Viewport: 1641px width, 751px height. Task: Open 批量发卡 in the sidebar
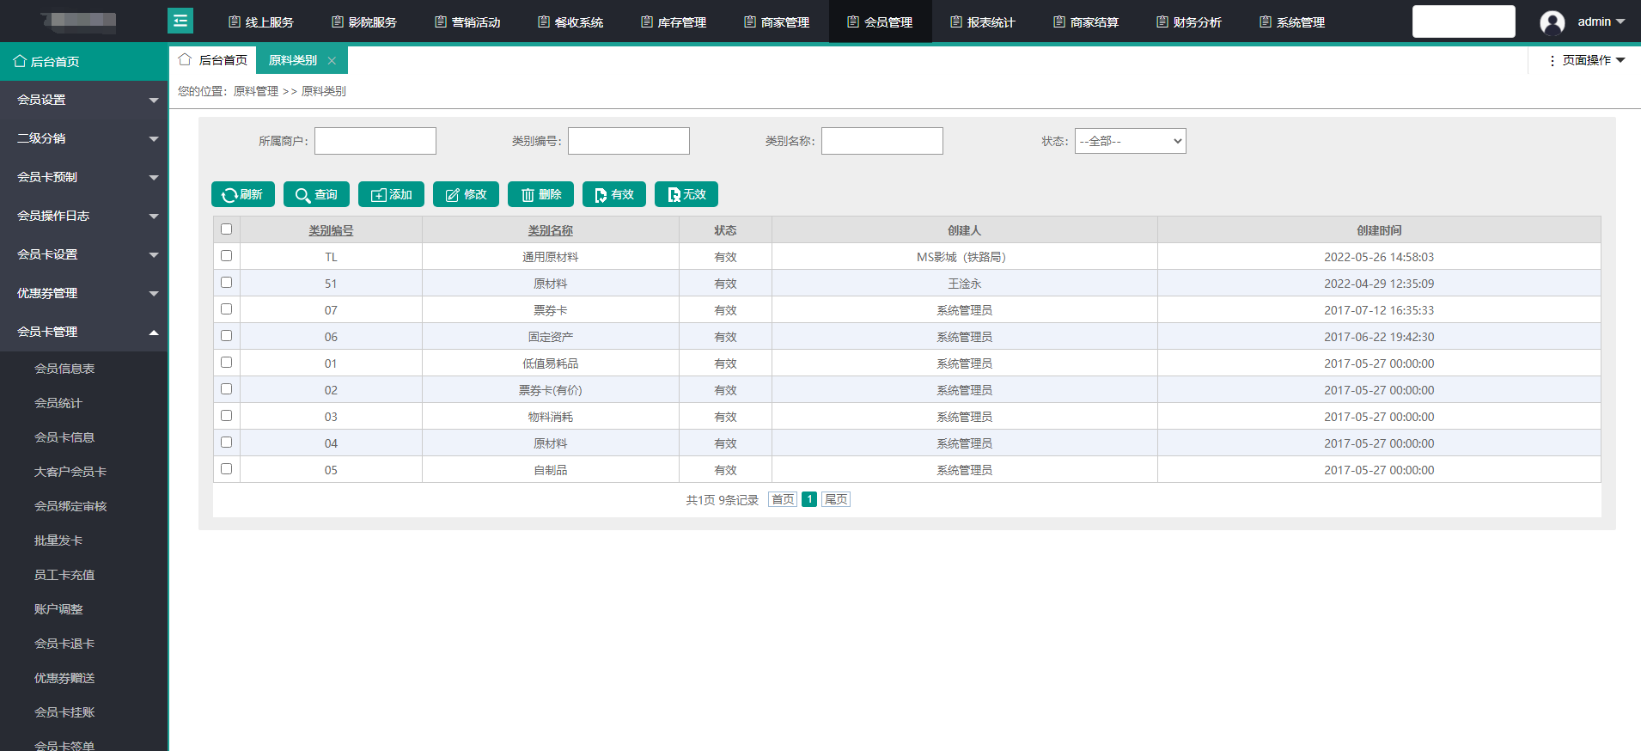point(58,540)
